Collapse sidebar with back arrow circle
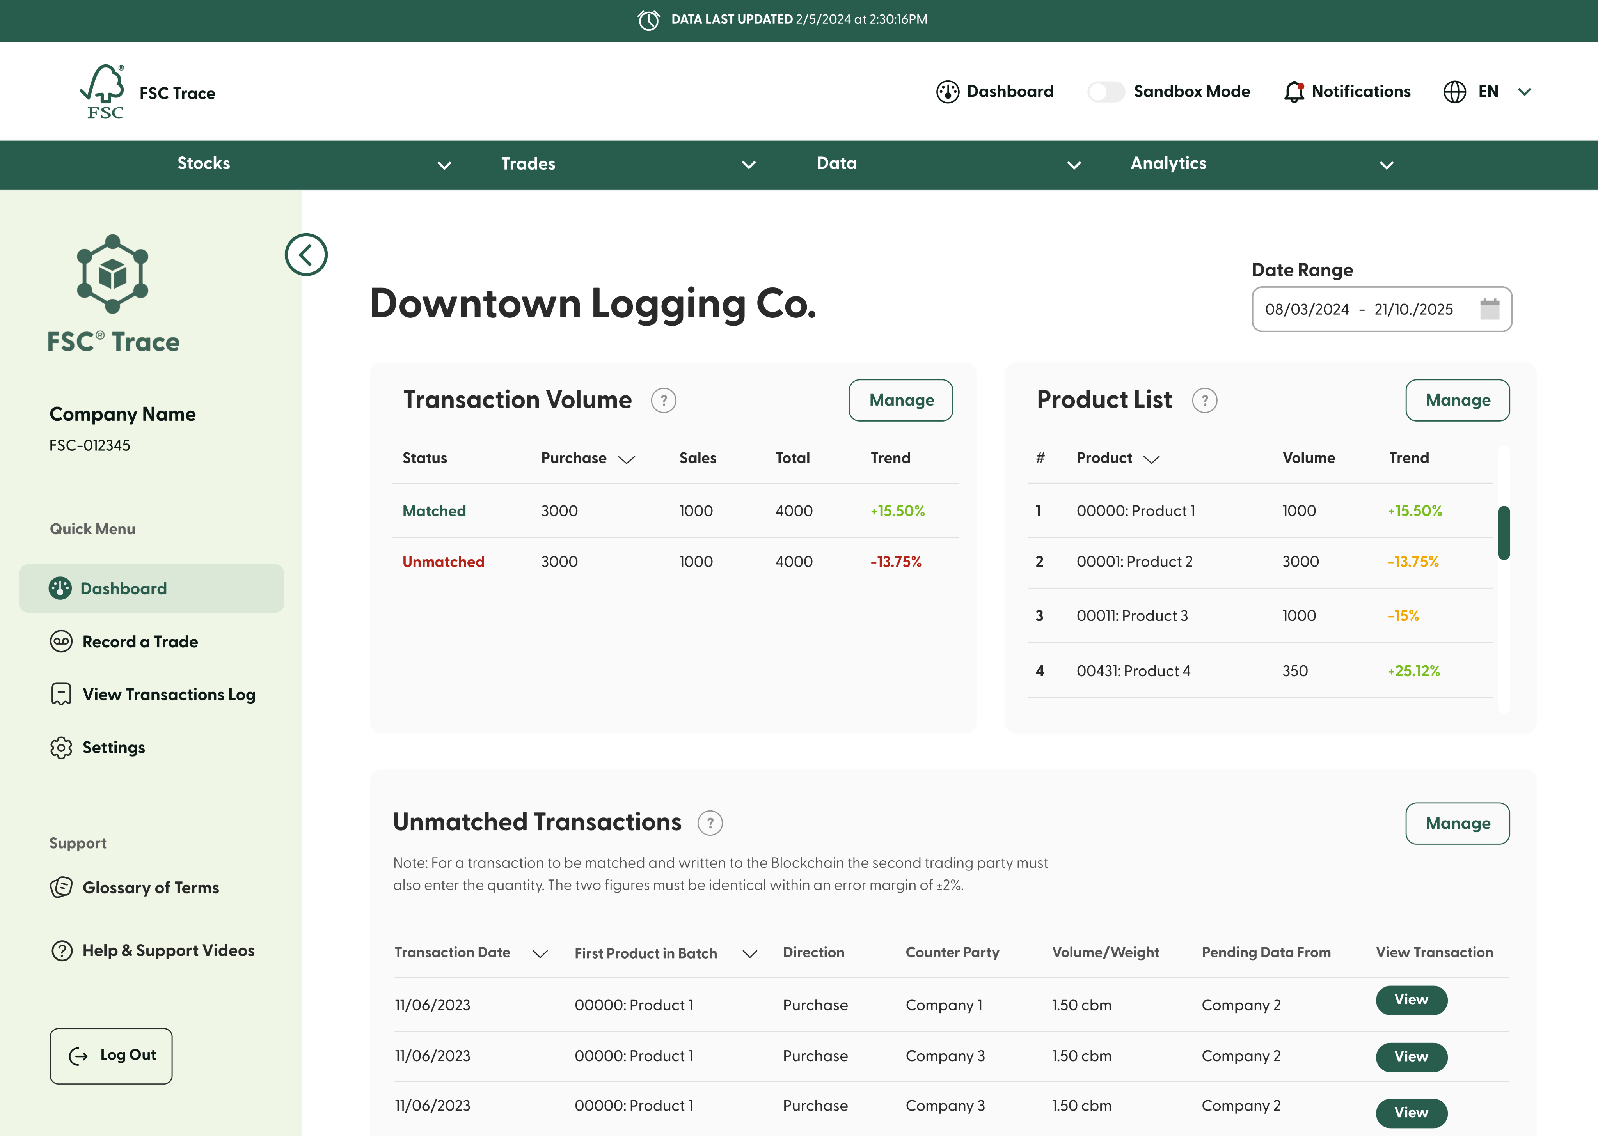This screenshot has width=1598, height=1136. point(306,255)
